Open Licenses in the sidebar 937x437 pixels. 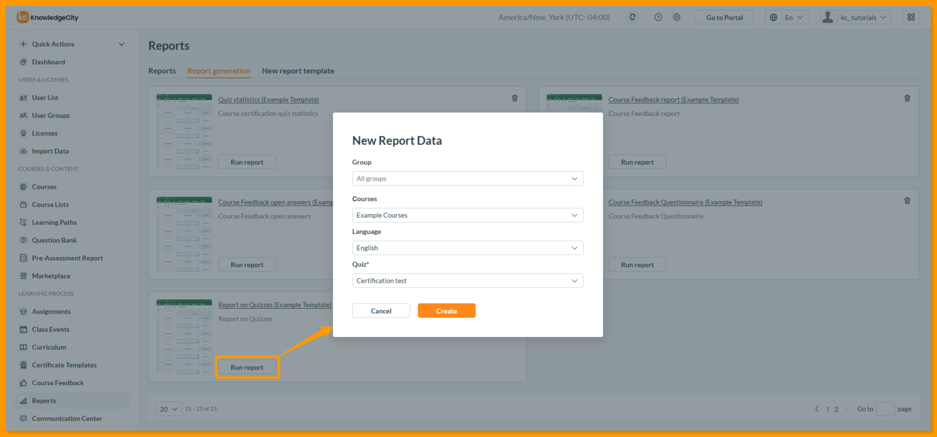tap(44, 133)
